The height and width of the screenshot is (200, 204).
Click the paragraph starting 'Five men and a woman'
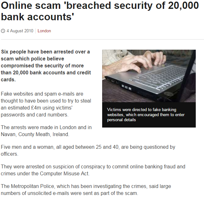coord(88,150)
